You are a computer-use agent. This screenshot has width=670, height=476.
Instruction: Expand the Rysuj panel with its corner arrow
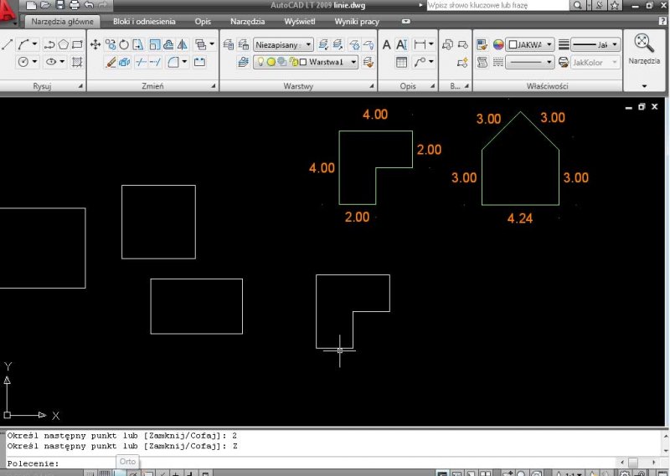pyautogui.click(x=81, y=86)
